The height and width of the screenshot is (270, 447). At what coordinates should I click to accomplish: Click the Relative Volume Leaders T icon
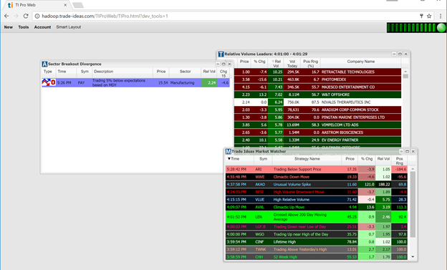coord(221,54)
